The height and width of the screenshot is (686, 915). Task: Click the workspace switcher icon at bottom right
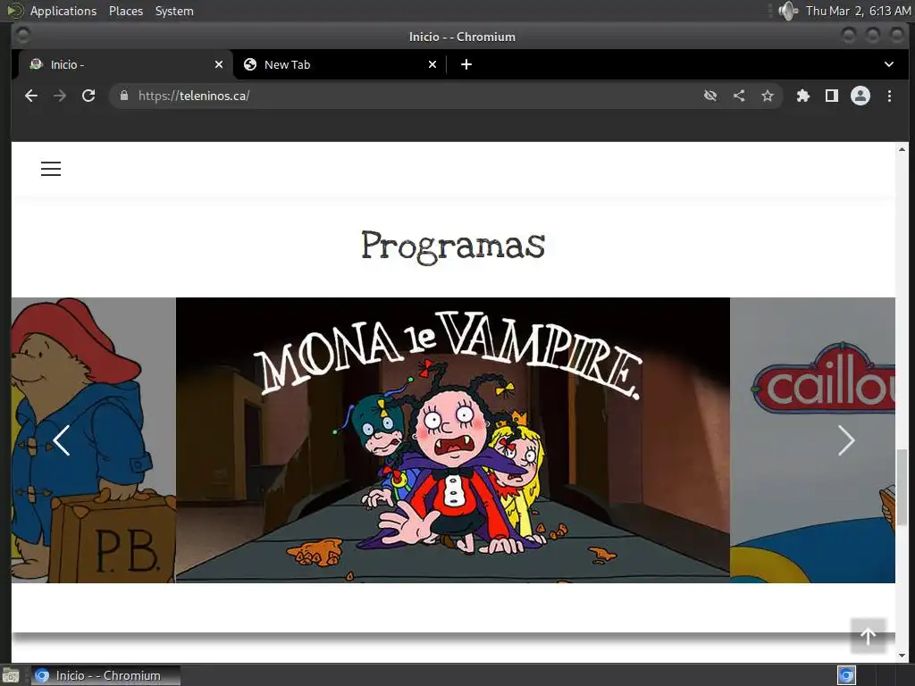click(846, 675)
